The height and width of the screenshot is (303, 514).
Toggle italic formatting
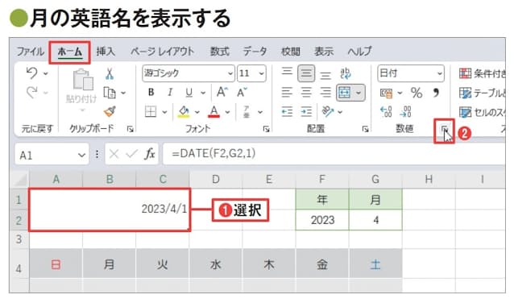click(170, 93)
